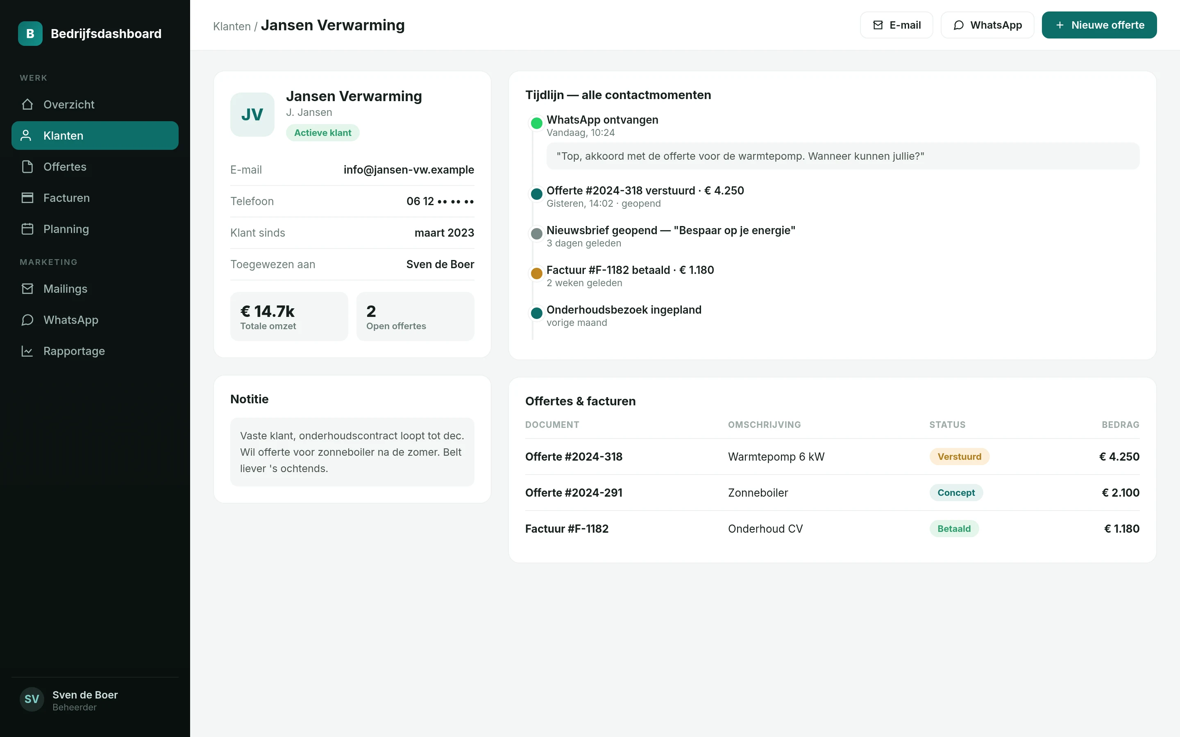Click the Onderhoudsbezoek ingepland timeline dot
1180x737 pixels.
pos(536,313)
